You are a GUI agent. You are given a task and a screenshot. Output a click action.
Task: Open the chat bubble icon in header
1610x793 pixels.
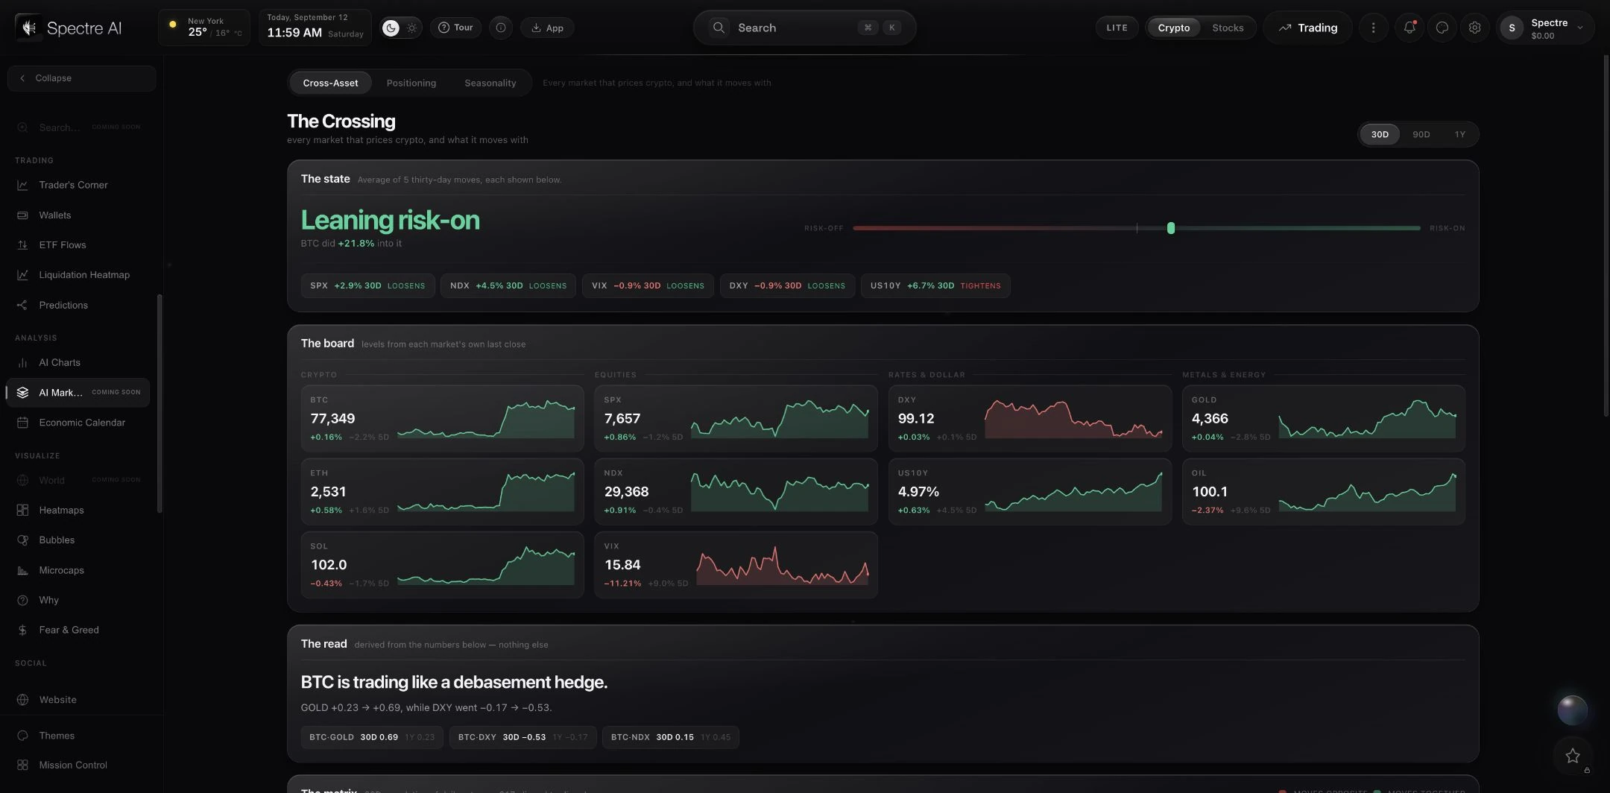point(1442,28)
